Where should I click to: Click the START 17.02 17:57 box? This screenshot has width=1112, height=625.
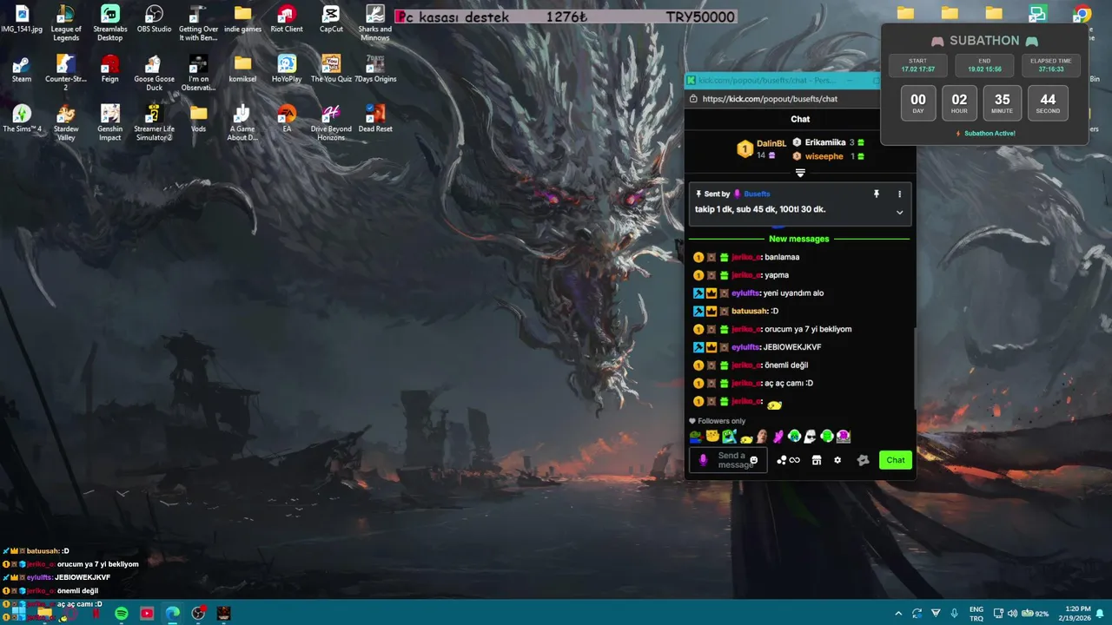pyautogui.click(x=917, y=65)
